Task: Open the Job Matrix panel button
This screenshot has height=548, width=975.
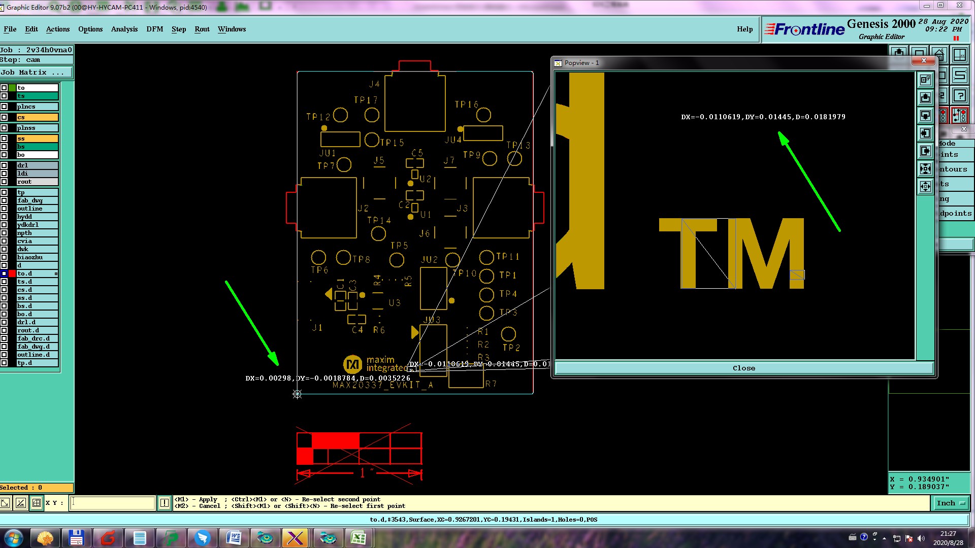Action: click(36, 73)
